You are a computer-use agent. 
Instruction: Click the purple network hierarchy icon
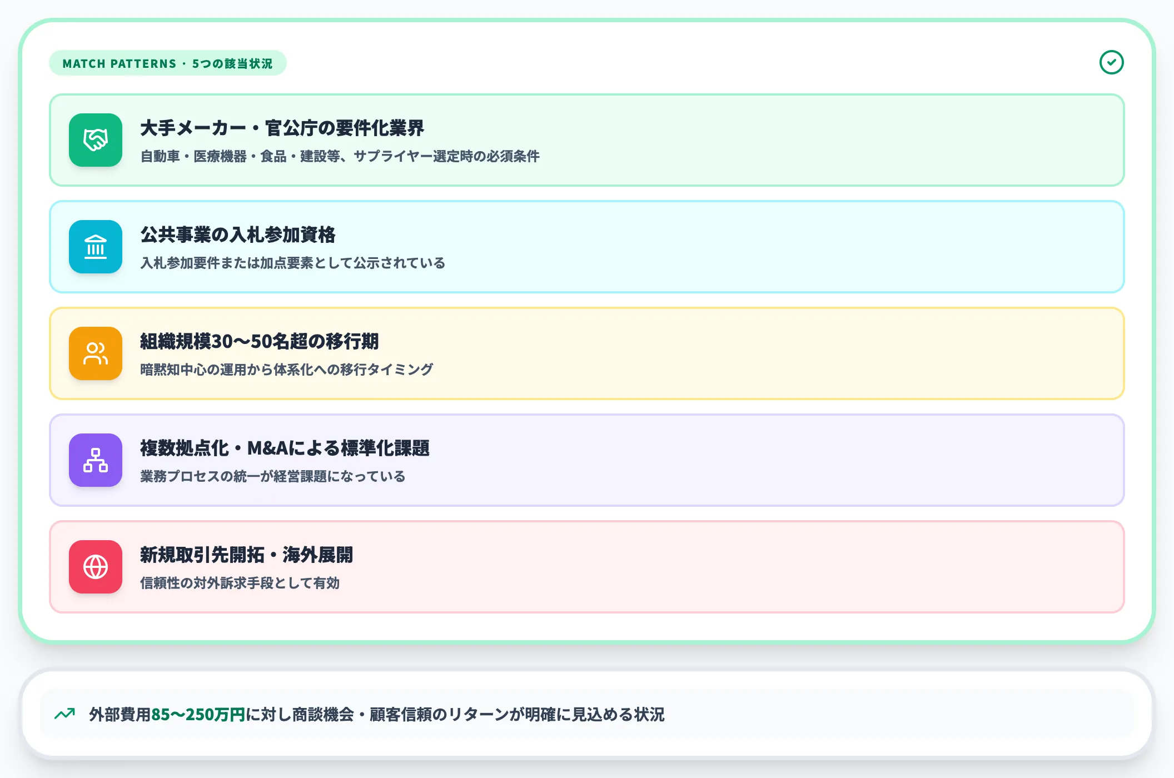pyautogui.click(x=96, y=460)
